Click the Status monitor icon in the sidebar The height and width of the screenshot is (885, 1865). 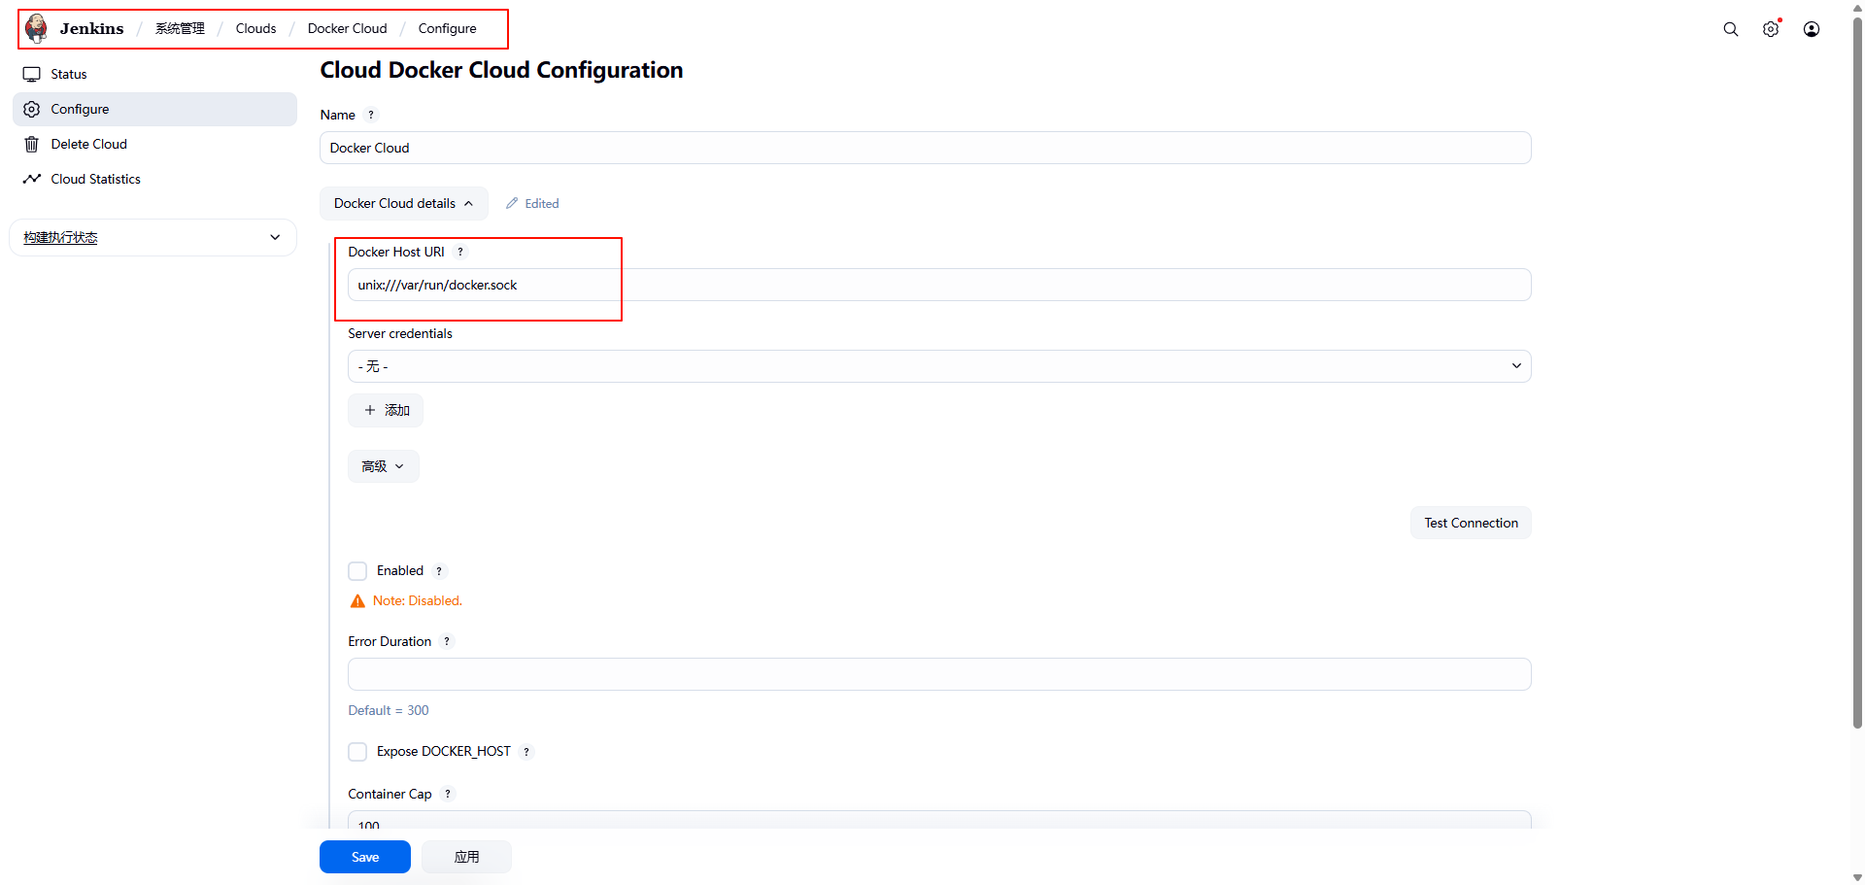point(32,74)
